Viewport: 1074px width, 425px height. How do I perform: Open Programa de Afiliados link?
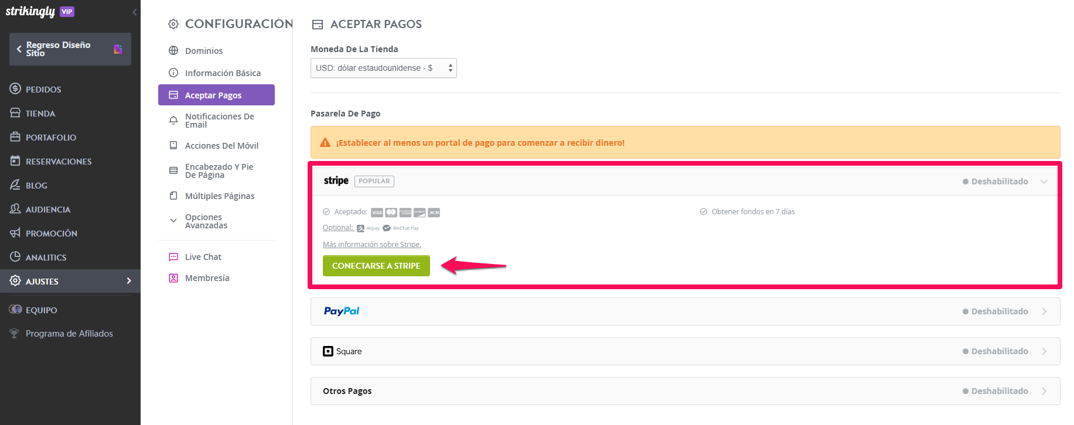click(69, 334)
